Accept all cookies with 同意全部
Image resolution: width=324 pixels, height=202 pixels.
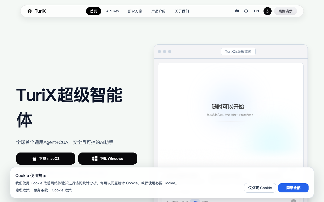coord(293,188)
